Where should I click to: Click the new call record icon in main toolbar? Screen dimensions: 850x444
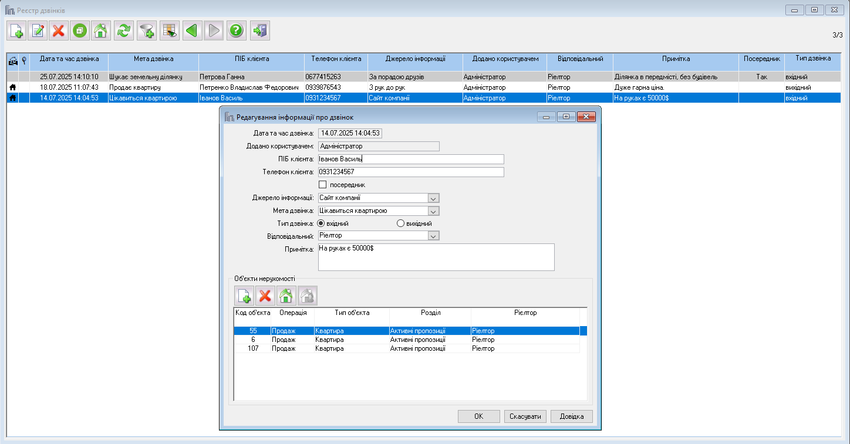[16, 30]
